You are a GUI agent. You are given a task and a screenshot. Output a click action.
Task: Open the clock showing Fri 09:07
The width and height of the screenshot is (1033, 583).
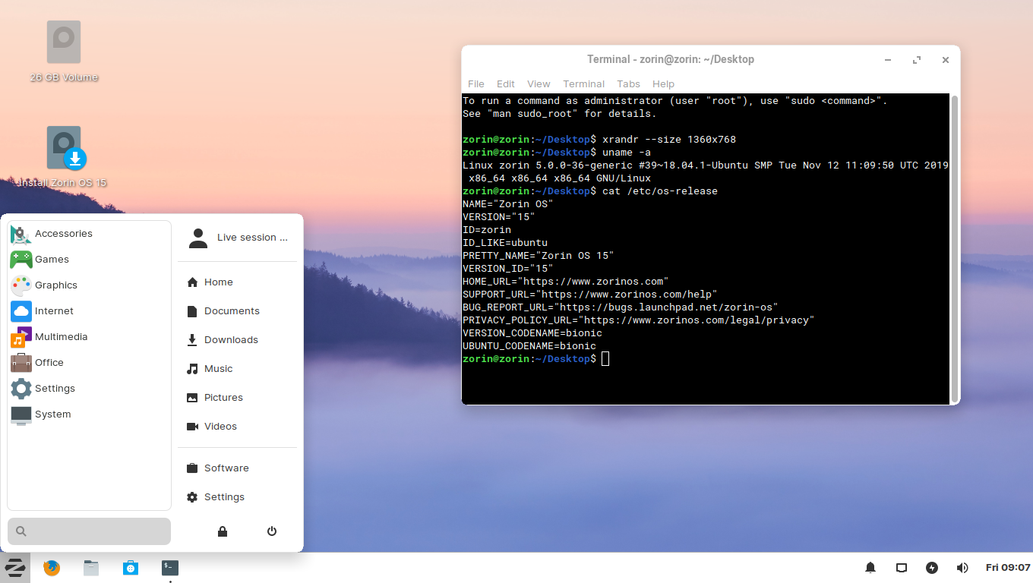(x=1008, y=568)
